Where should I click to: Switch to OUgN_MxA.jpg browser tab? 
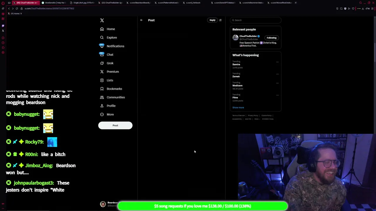point(82,3)
